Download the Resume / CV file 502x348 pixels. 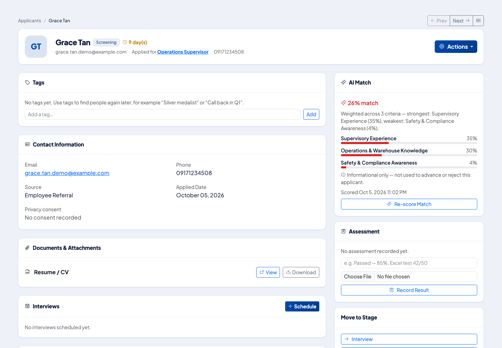301,272
